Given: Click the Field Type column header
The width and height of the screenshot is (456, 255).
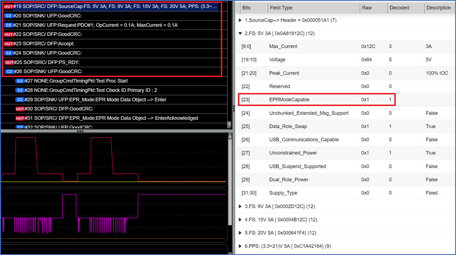Looking at the screenshot, I should (281, 8).
